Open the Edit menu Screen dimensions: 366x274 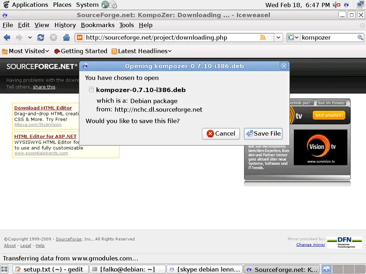[24, 25]
